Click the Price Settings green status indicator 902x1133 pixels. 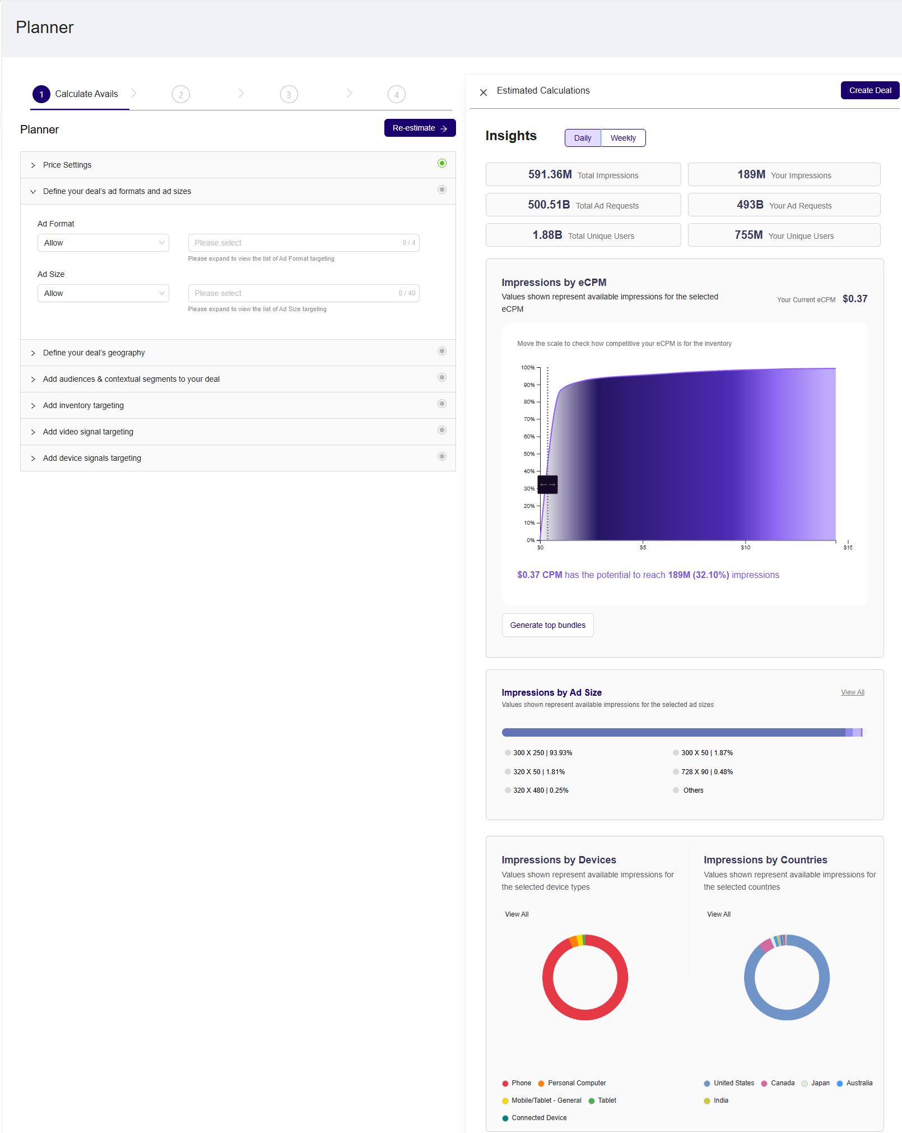442,163
